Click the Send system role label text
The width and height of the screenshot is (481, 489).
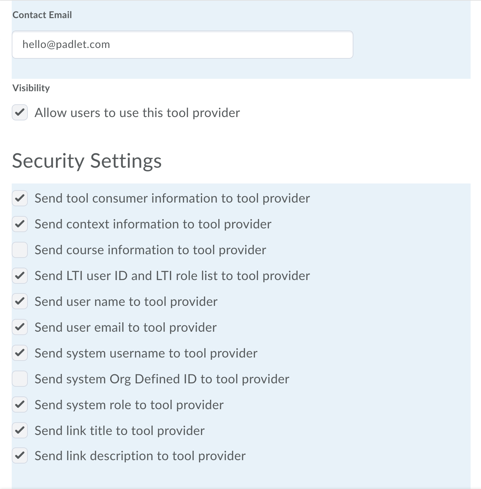pyautogui.click(x=129, y=405)
